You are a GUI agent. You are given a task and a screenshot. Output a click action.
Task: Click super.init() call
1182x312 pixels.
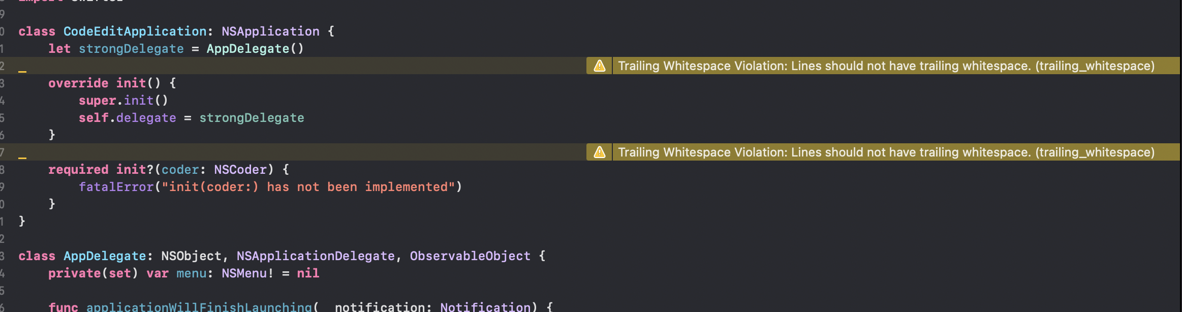click(x=123, y=101)
